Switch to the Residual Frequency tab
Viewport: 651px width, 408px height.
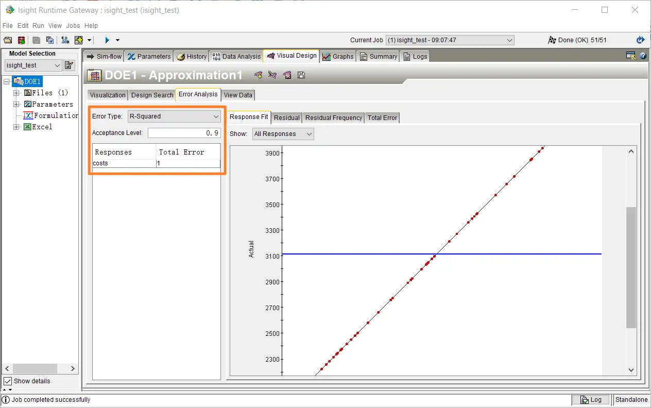[x=333, y=118]
